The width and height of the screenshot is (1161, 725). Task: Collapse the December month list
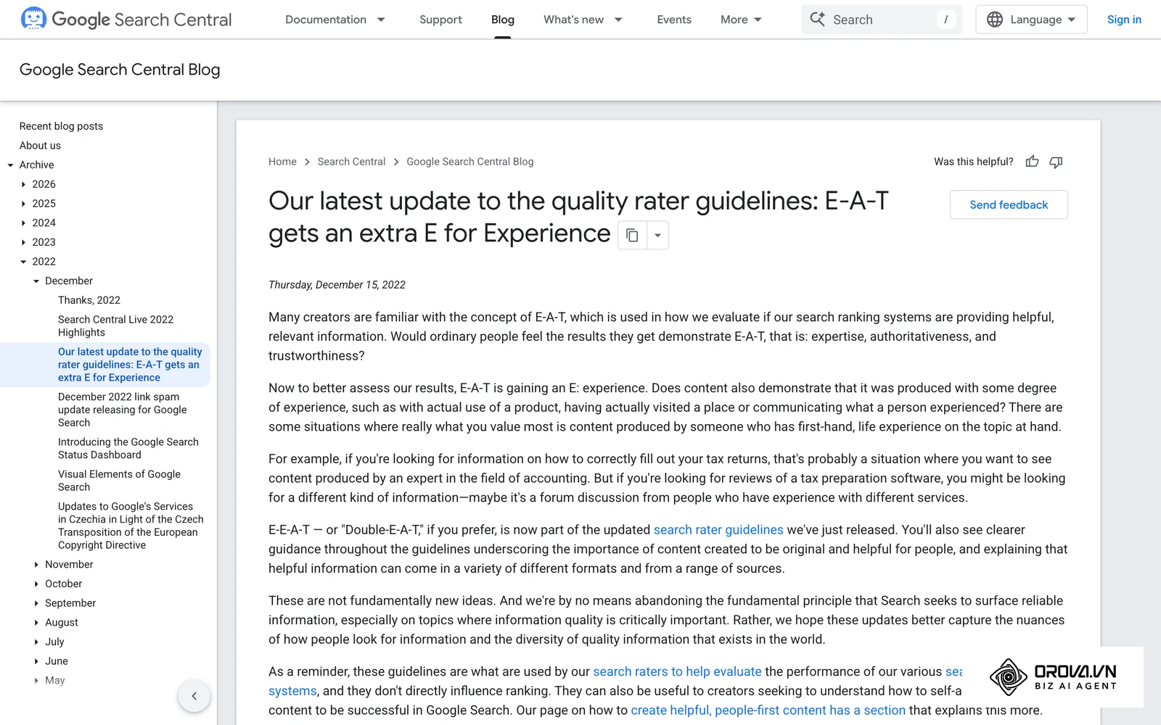[x=37, y=281]
